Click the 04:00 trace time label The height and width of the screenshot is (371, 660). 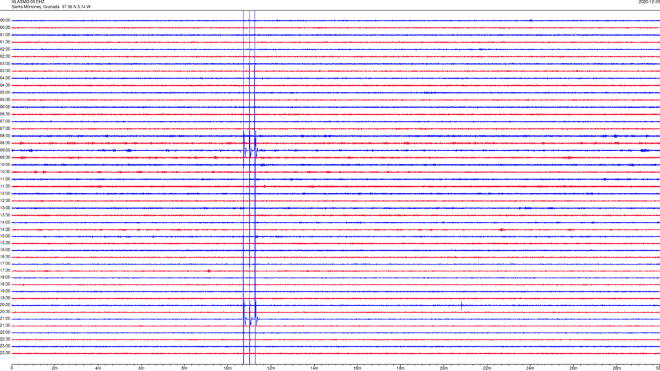pos(5,78)
